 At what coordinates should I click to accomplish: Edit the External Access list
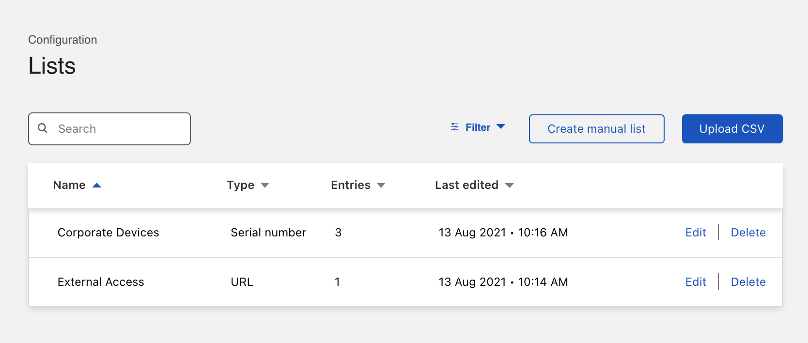tap(696, 282)
